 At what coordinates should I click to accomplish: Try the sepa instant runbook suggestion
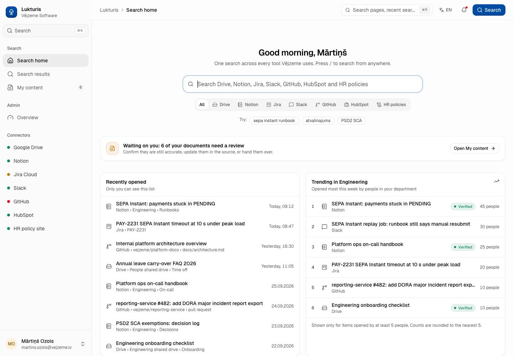(274, 121)
